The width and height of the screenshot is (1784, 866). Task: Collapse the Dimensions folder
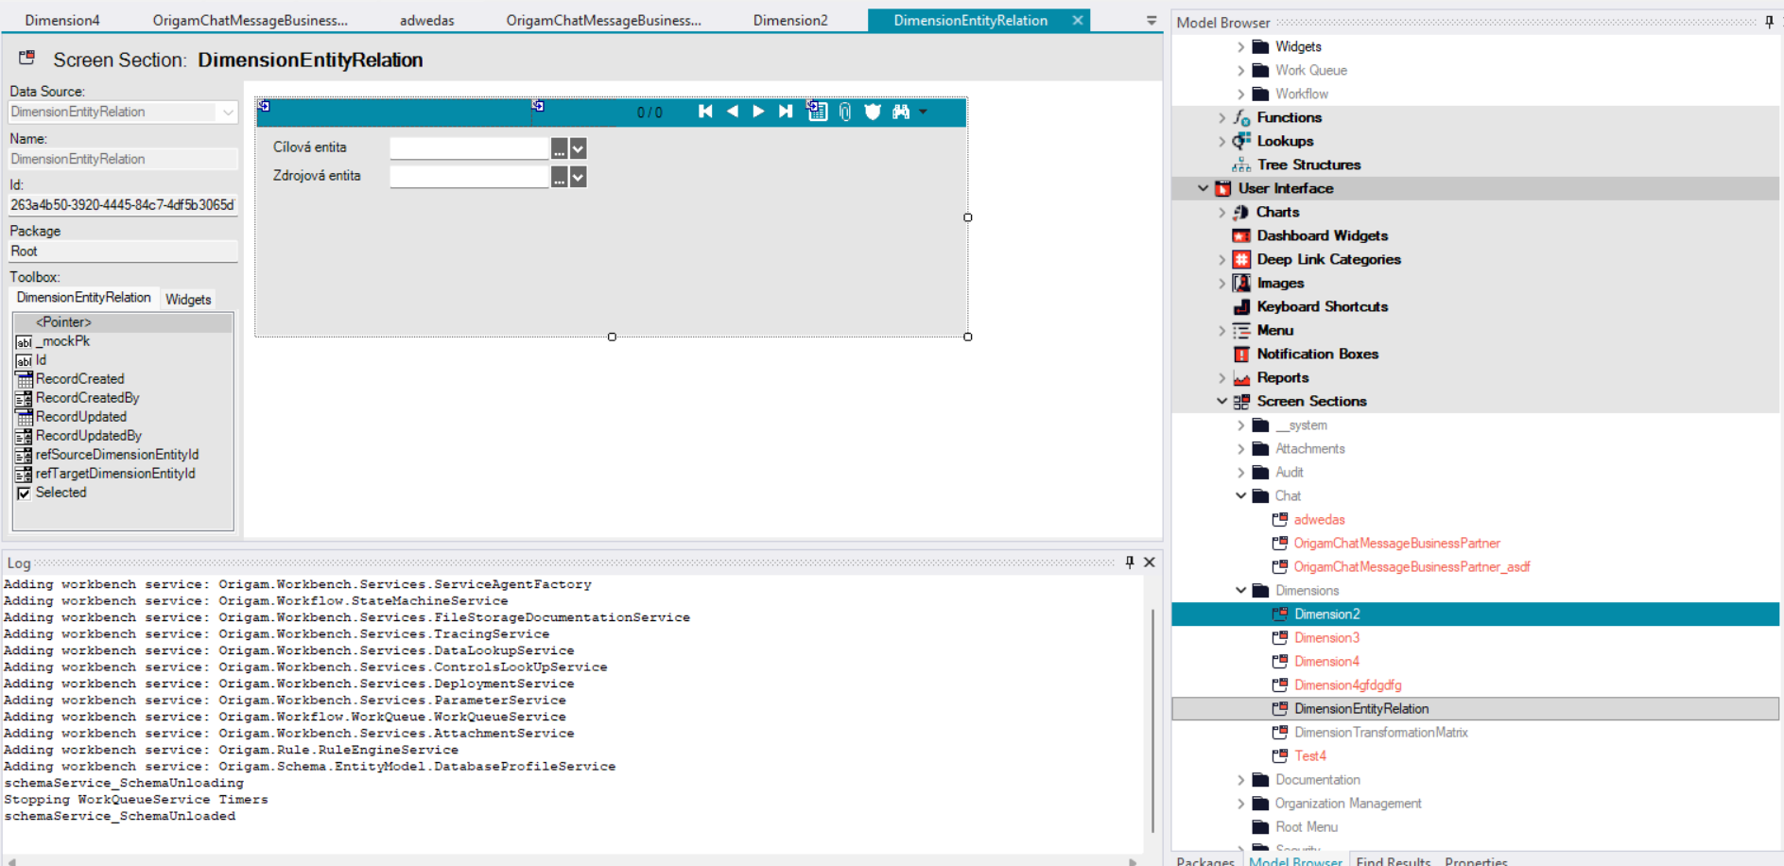coord(1241,590)
